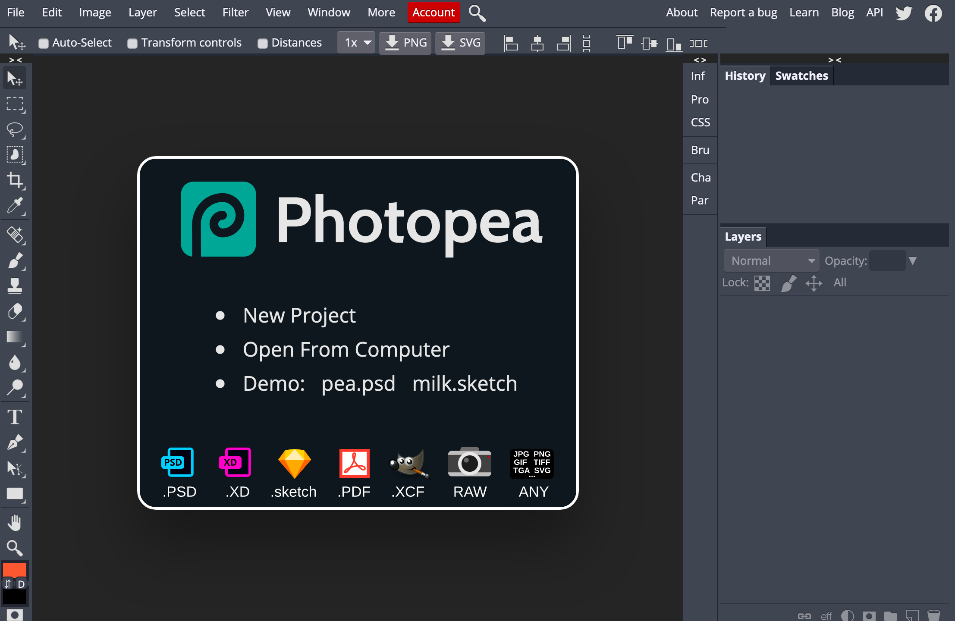
Task: Open the Normal blend mode dropdown
Action: [771, 260]
